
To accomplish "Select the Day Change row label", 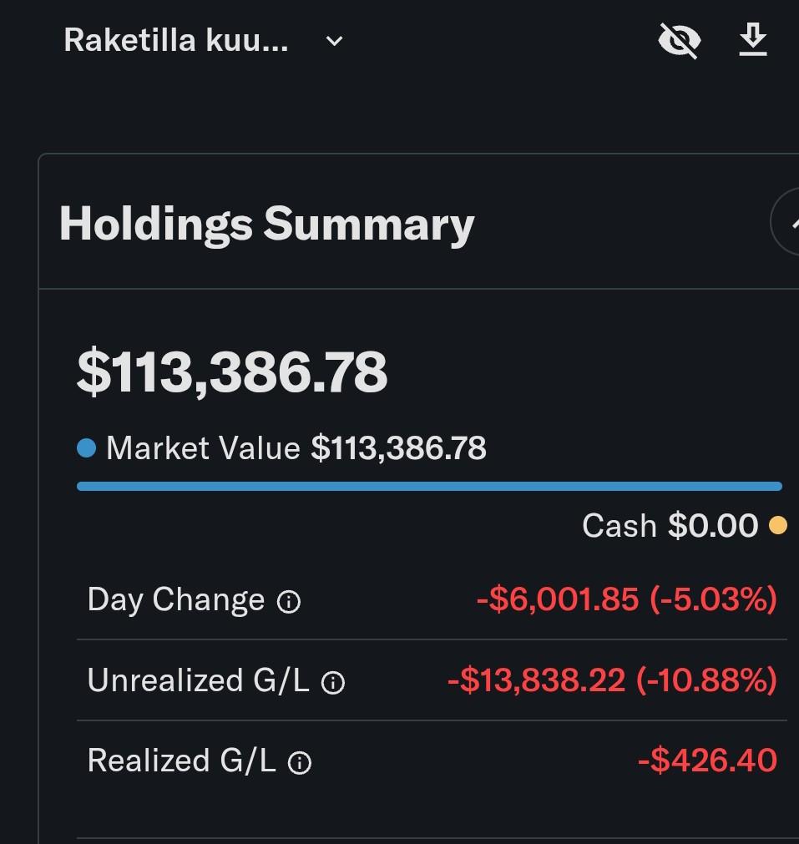I will click(x=175, y=599).
